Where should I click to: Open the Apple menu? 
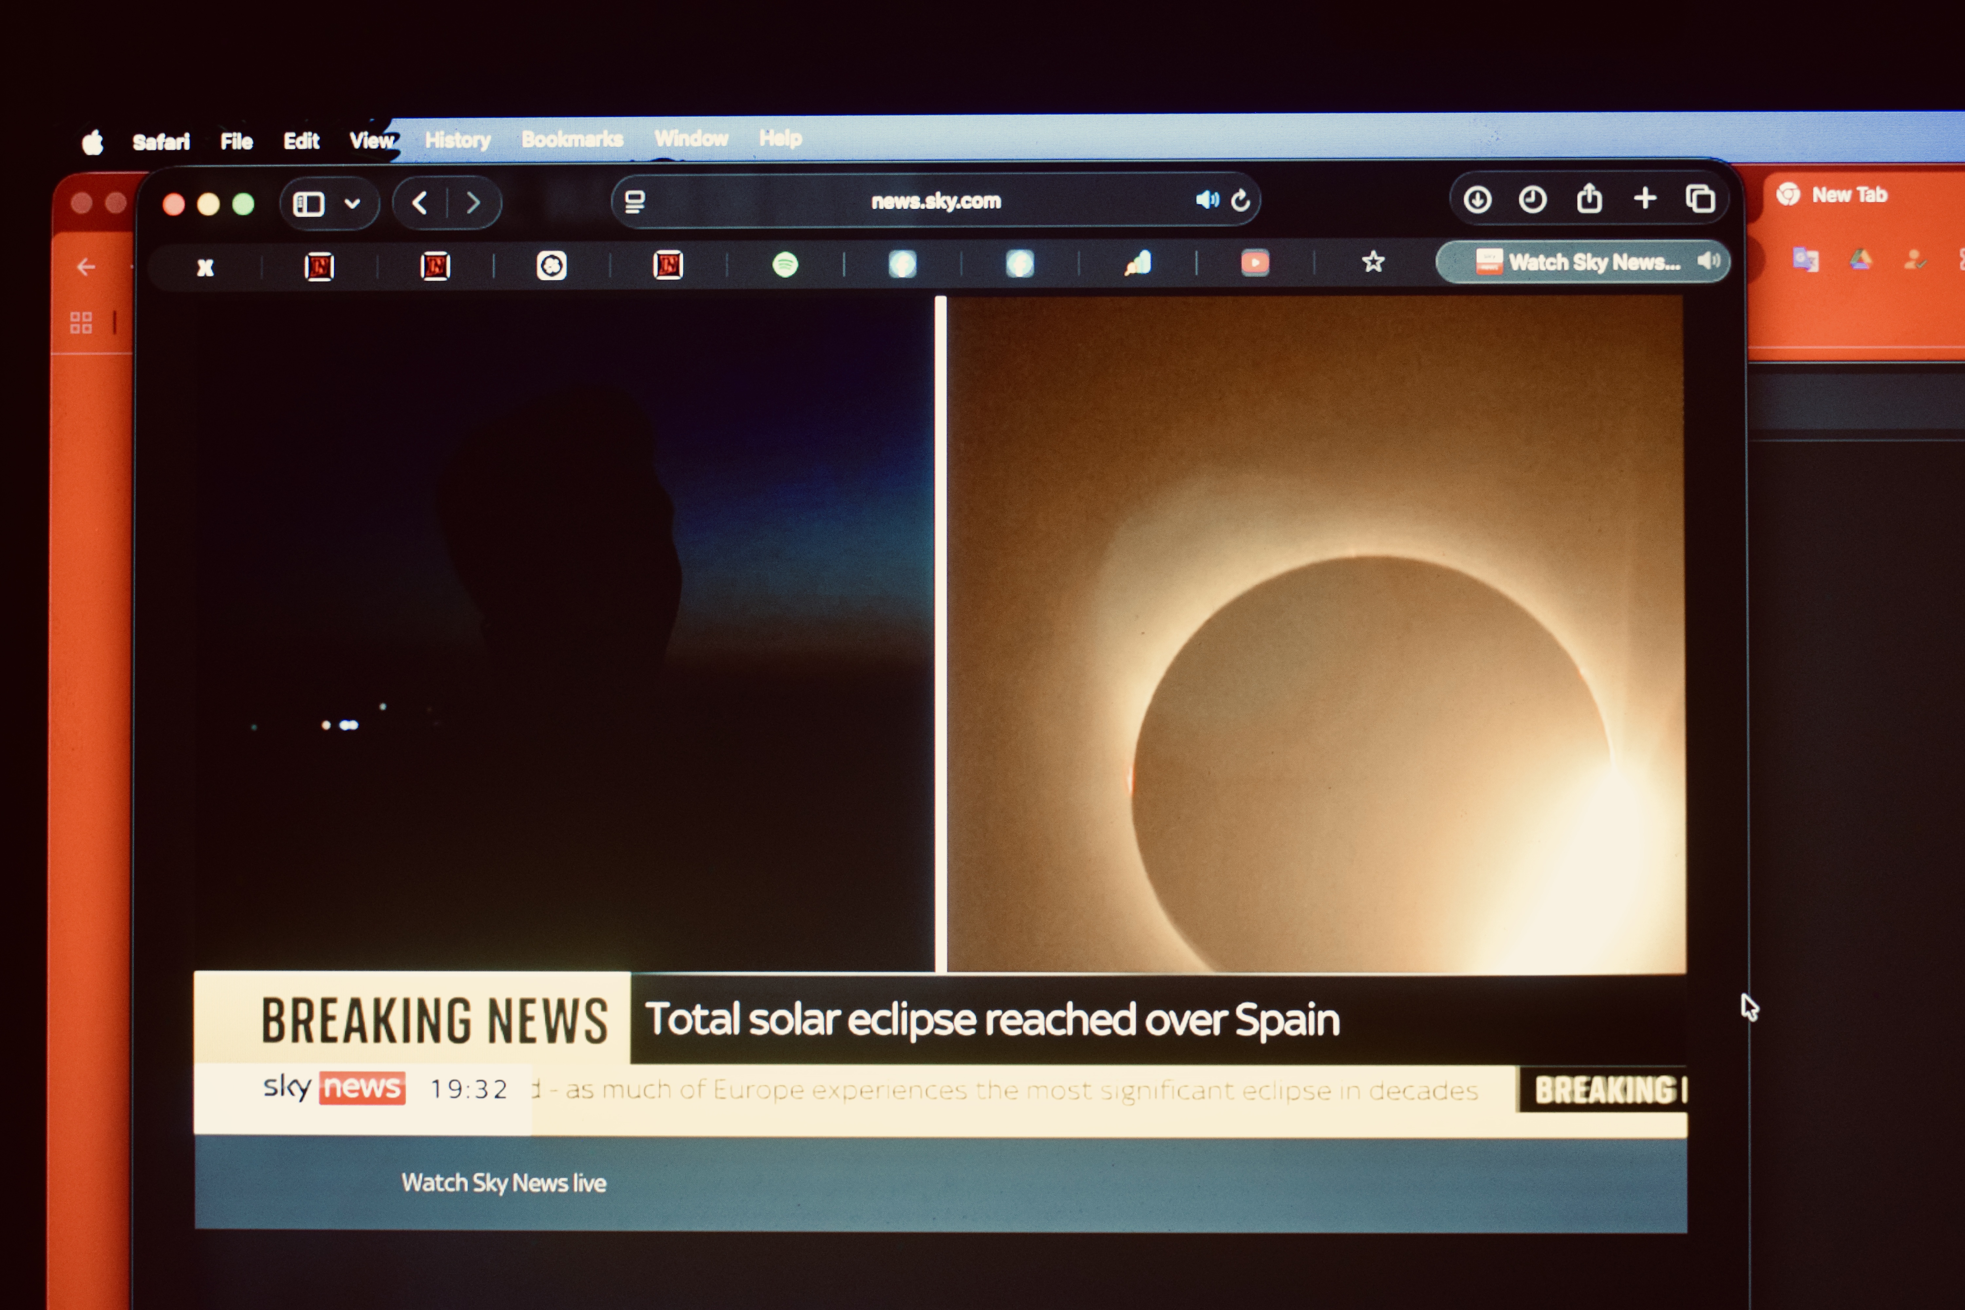click(93, 143)
